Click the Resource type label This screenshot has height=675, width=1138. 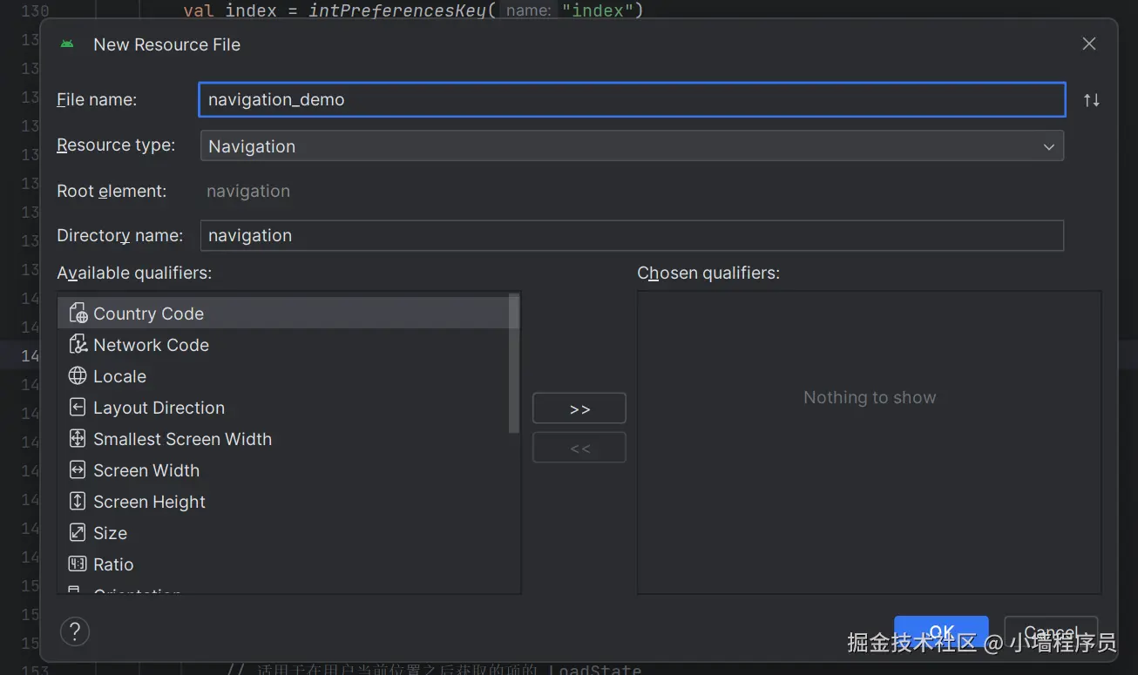pyautogui.click(x=116, y=145)
